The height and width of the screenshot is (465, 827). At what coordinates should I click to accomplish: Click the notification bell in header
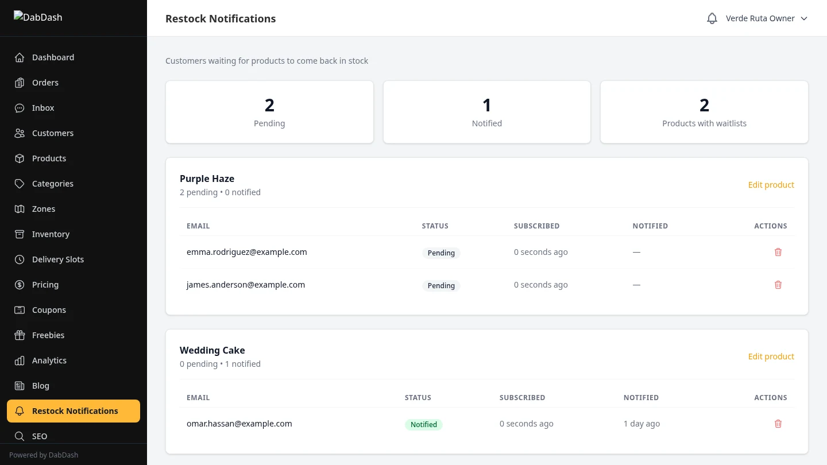click(712, 18)
